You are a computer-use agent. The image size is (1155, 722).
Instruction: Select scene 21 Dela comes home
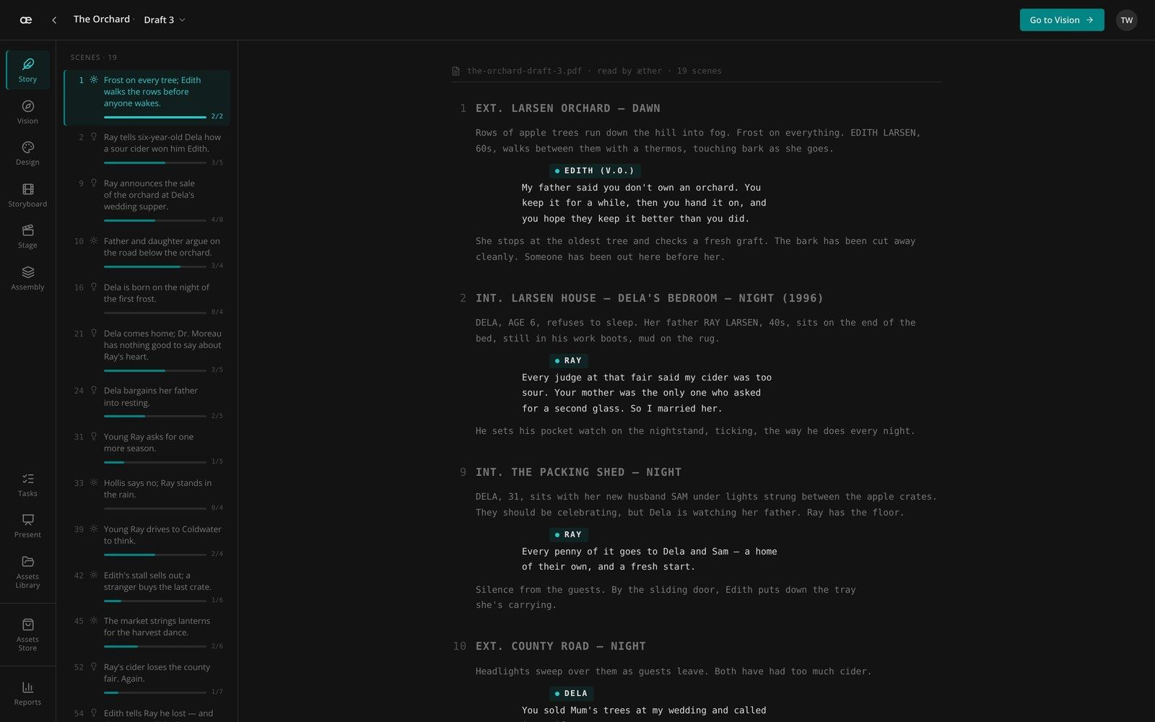[147, 351]
